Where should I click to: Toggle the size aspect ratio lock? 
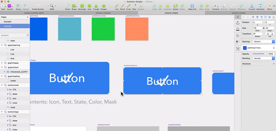point(264,28)
